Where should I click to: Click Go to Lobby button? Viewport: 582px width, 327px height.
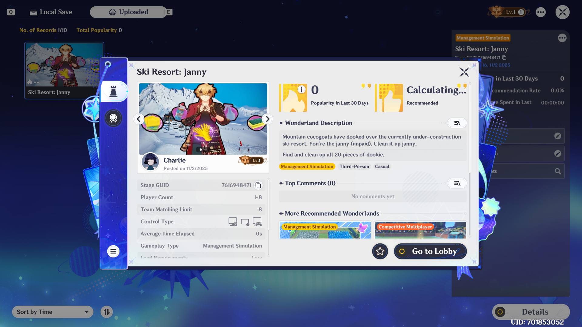[430, 251]
